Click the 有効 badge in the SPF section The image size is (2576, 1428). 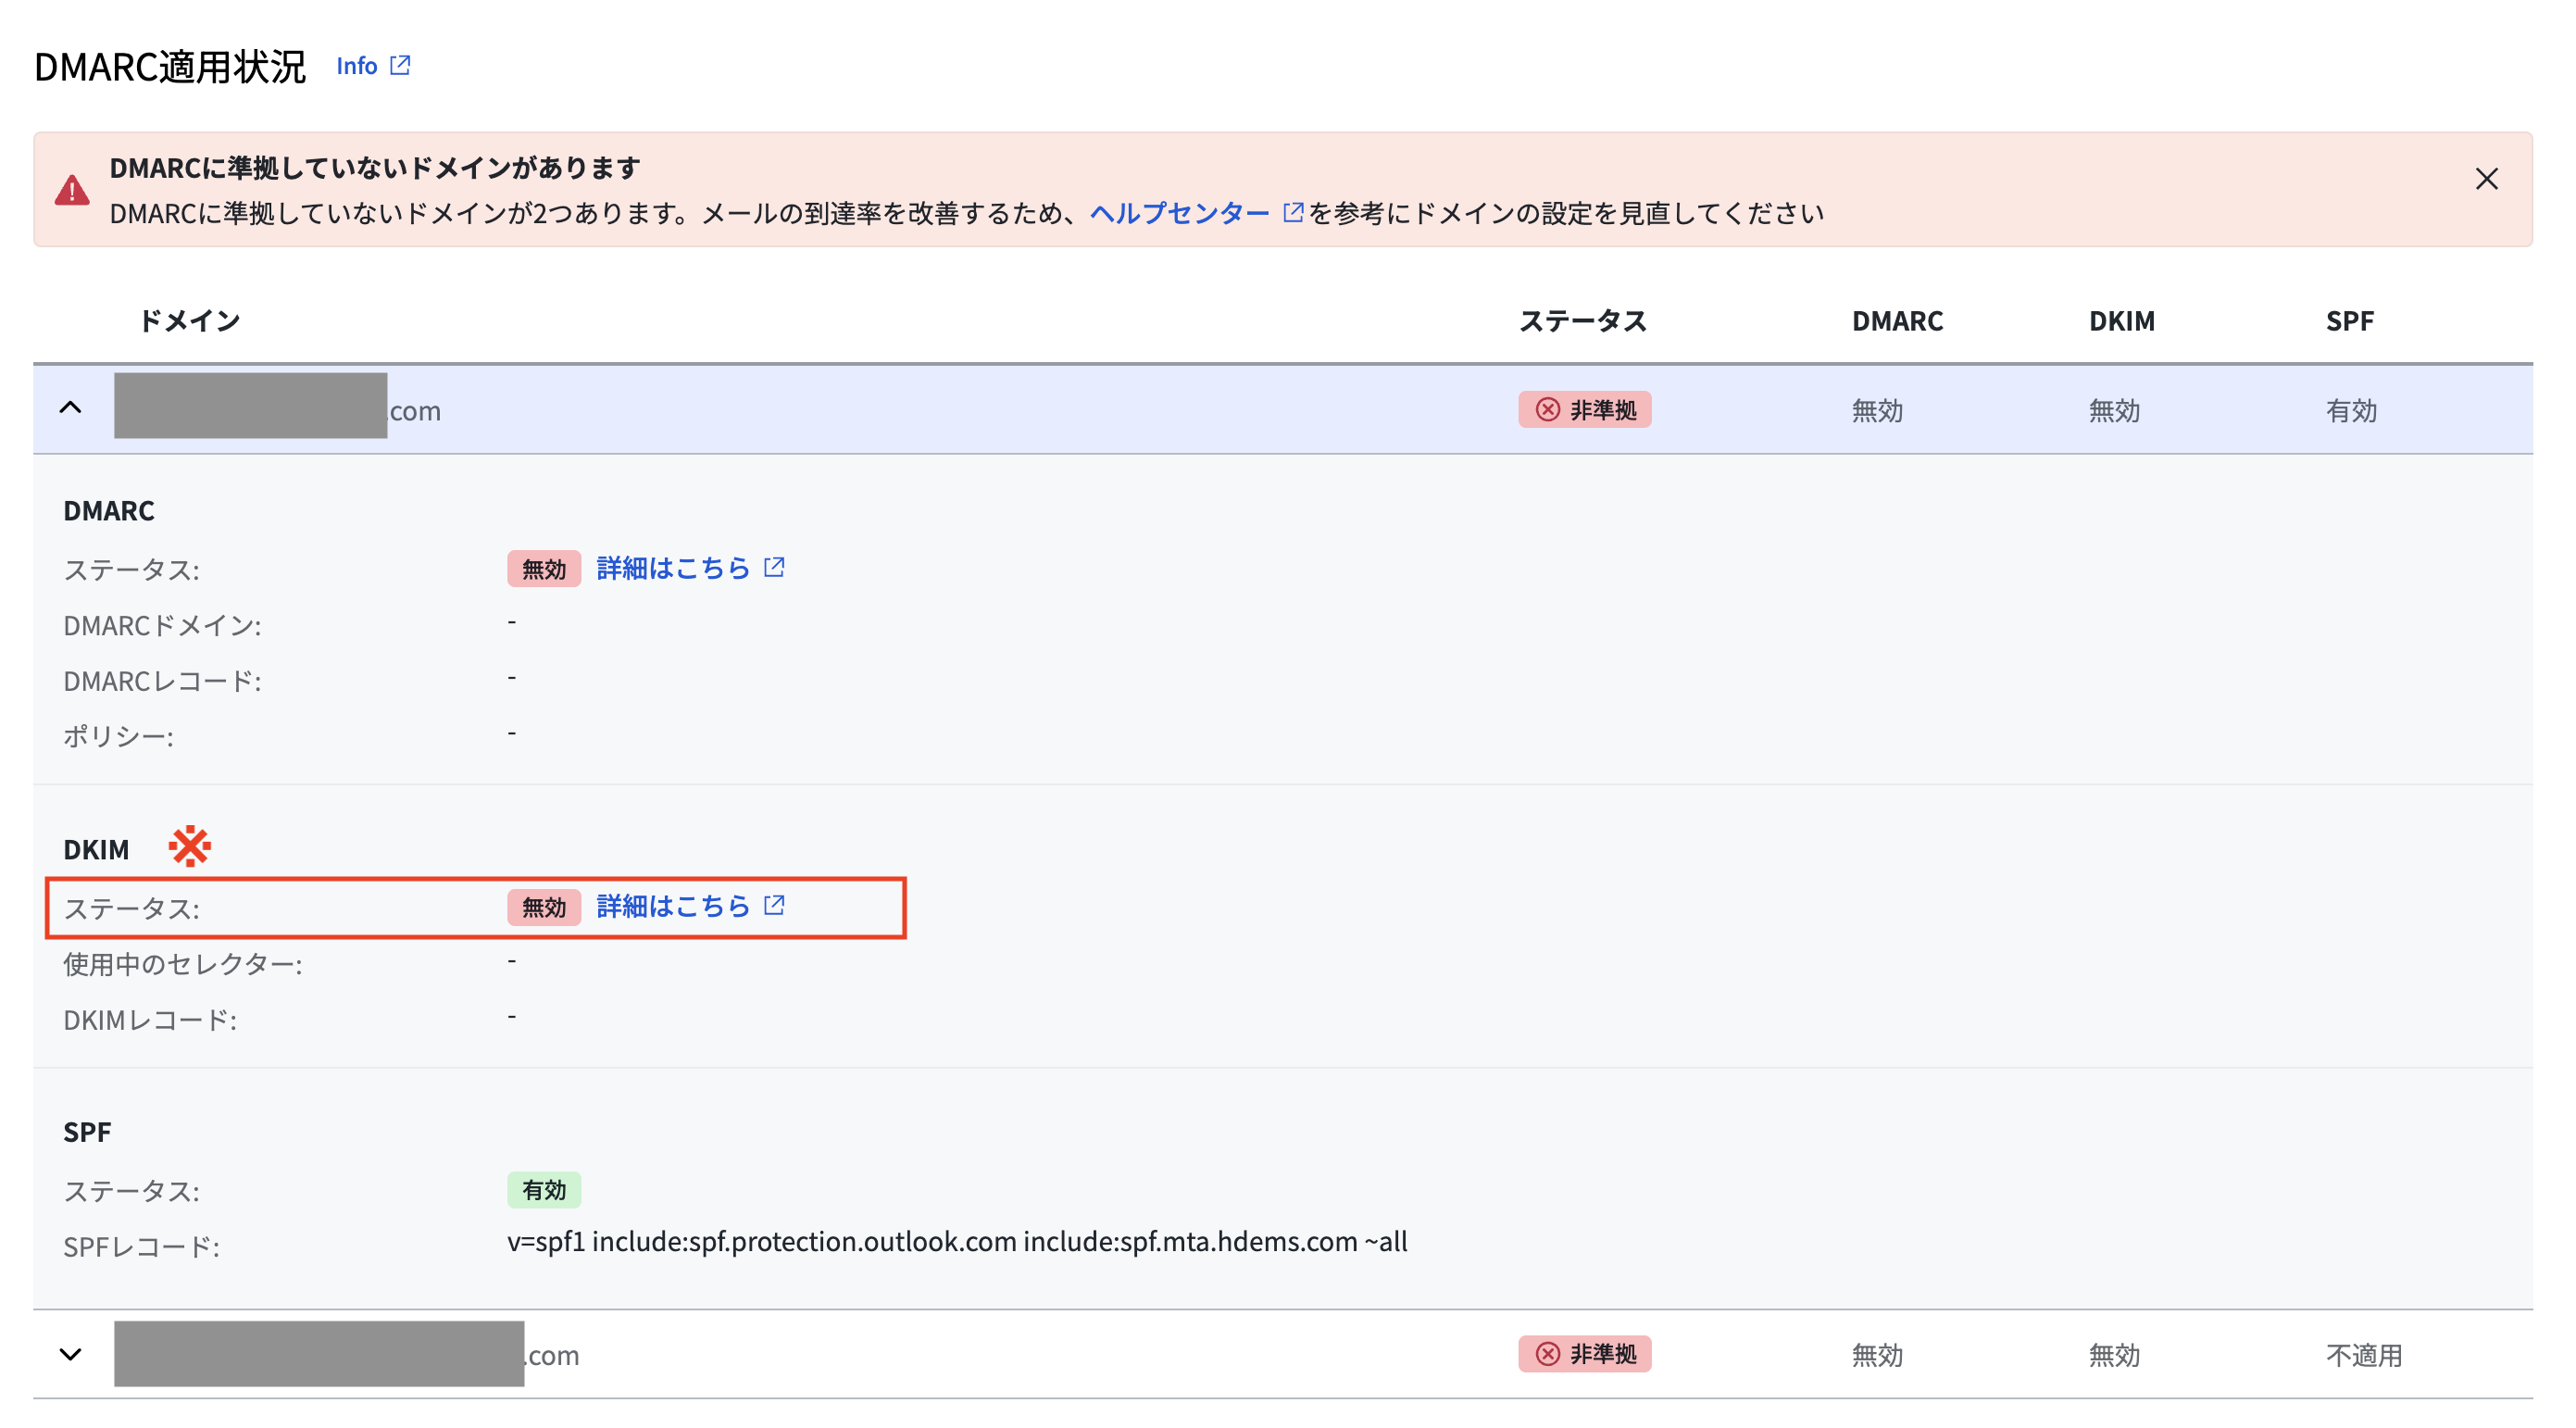[x=543, y=1190]
